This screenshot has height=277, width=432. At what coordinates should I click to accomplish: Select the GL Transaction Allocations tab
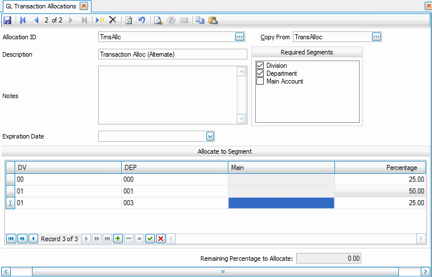coord(40,6)
